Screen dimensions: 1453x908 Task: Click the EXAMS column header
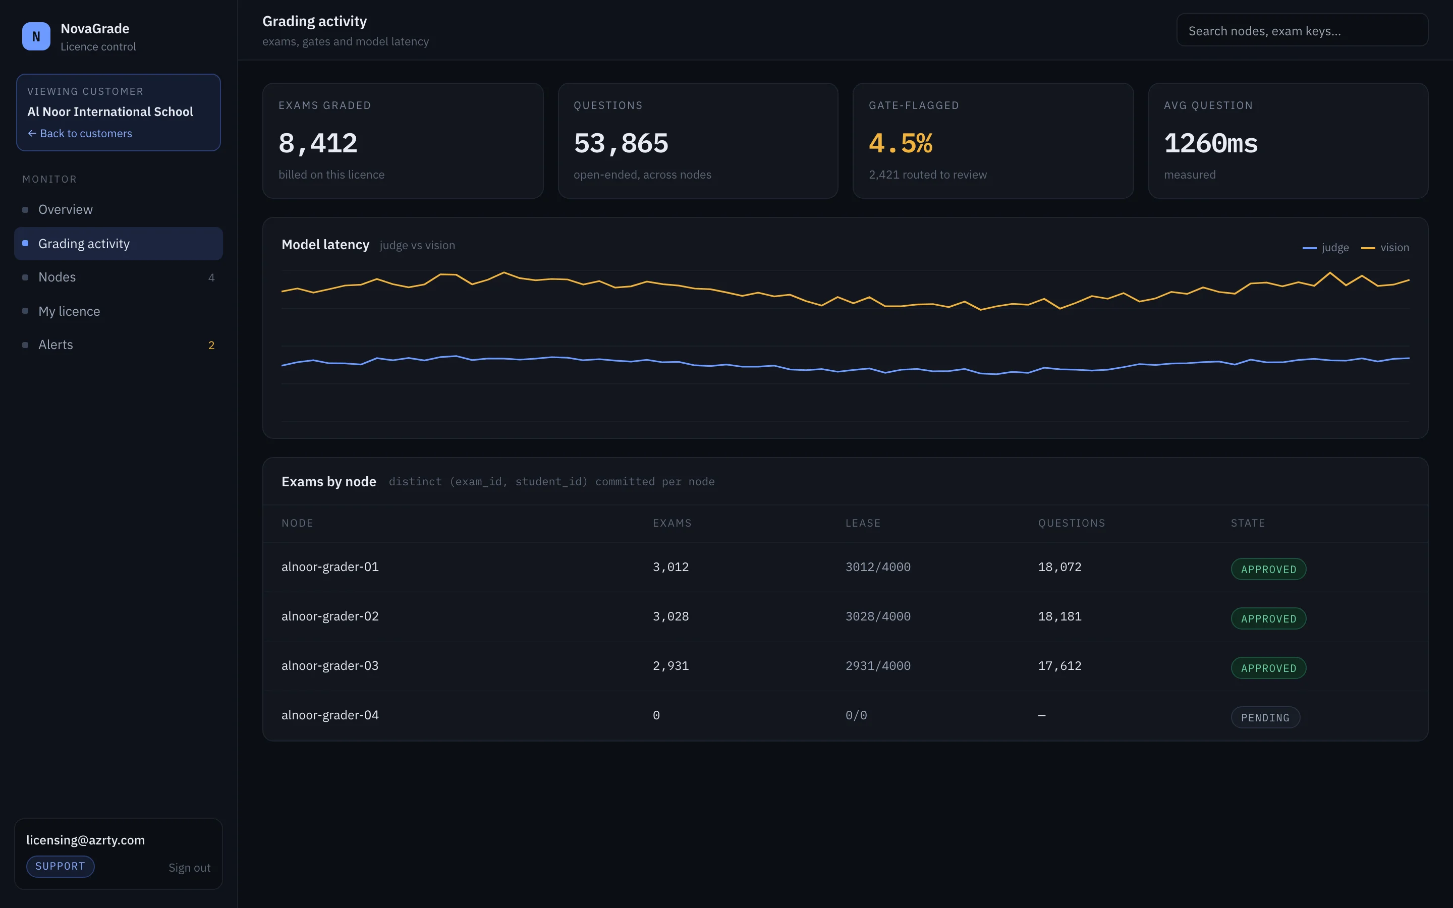click(672, 523)
